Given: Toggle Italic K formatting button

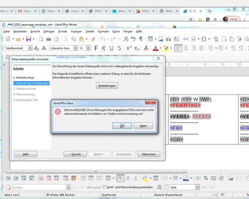Looking at the screenshot, I should (x=104, y=48).
